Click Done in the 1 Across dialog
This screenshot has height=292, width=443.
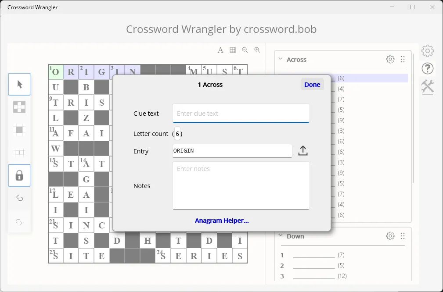point(312,85)
